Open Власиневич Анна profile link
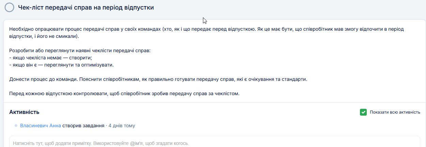Viewport: 426px width, 147px height. (x=41, y=126)
